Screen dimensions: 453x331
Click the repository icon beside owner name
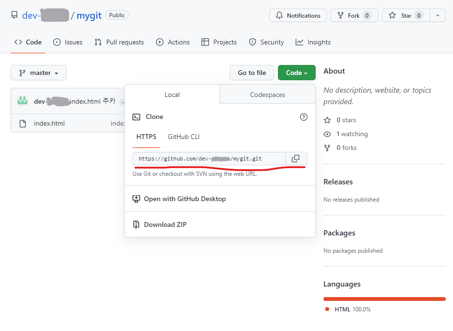[x=14, y=15]
